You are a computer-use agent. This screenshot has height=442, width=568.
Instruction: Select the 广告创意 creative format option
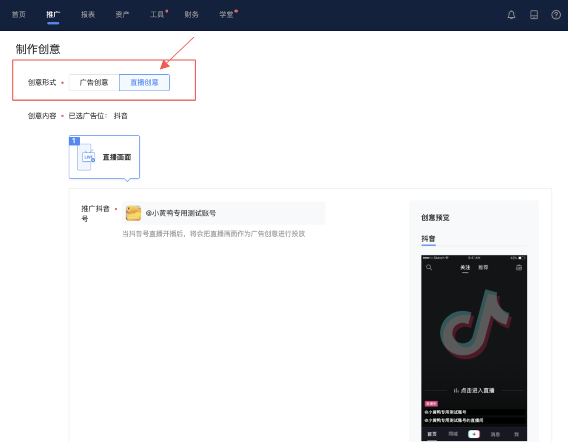(94, 82)
